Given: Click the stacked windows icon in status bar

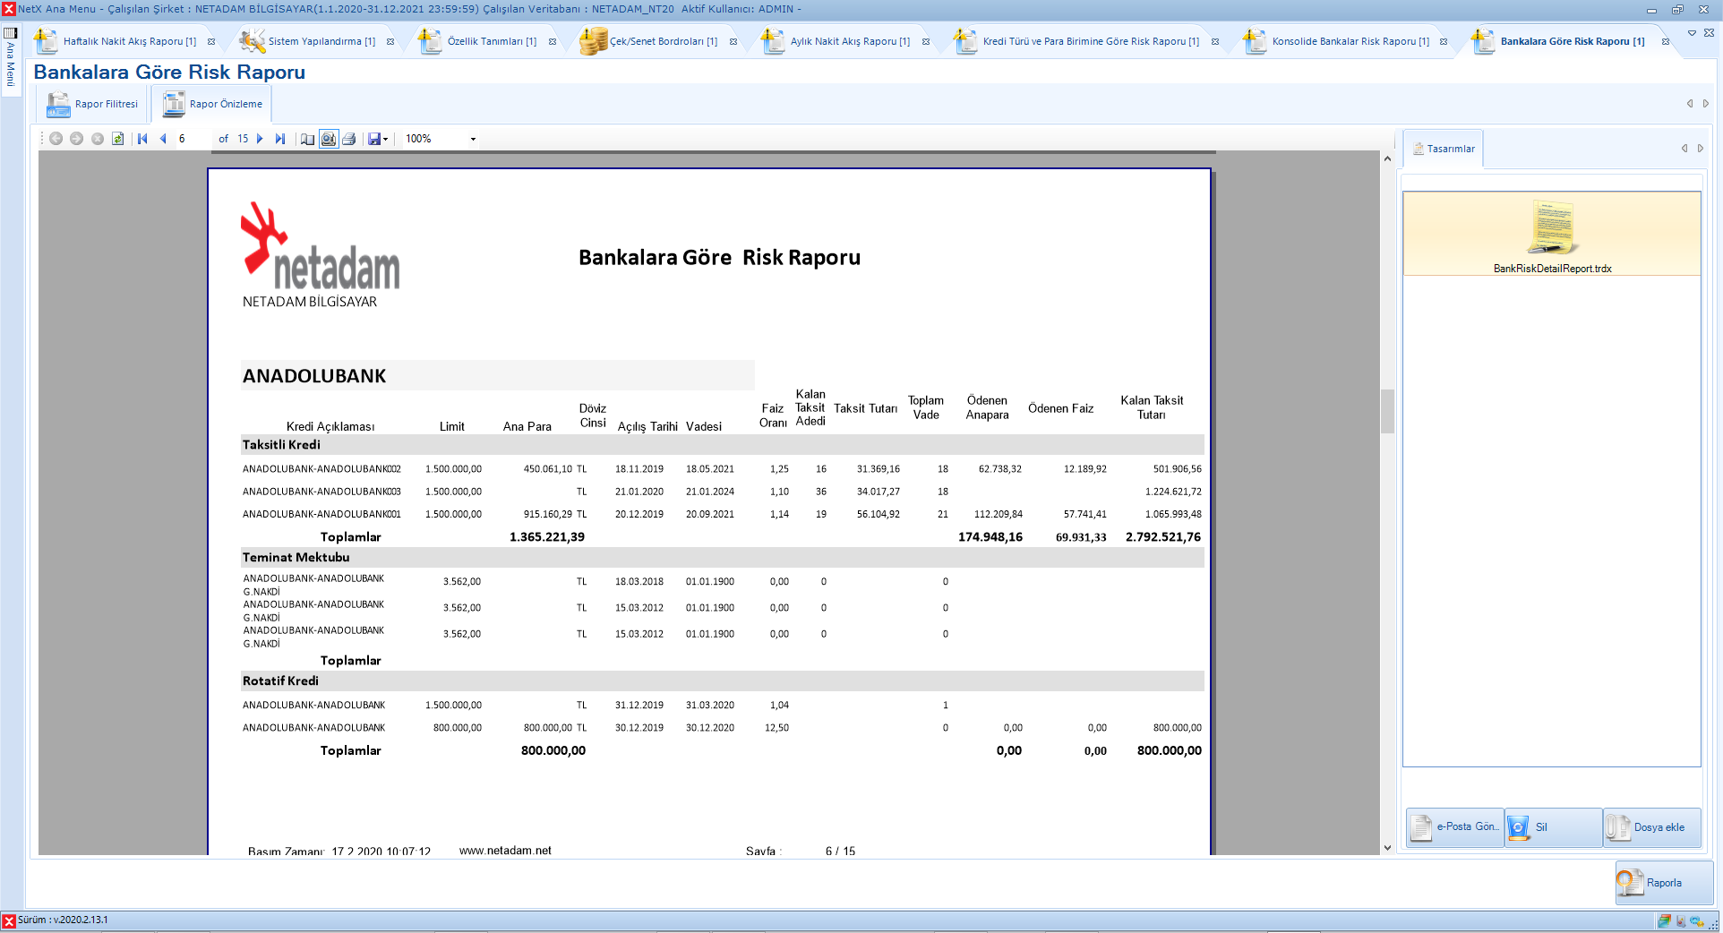Looking at the screenshot, I should pyautogui.click(x=1664, y=920).
